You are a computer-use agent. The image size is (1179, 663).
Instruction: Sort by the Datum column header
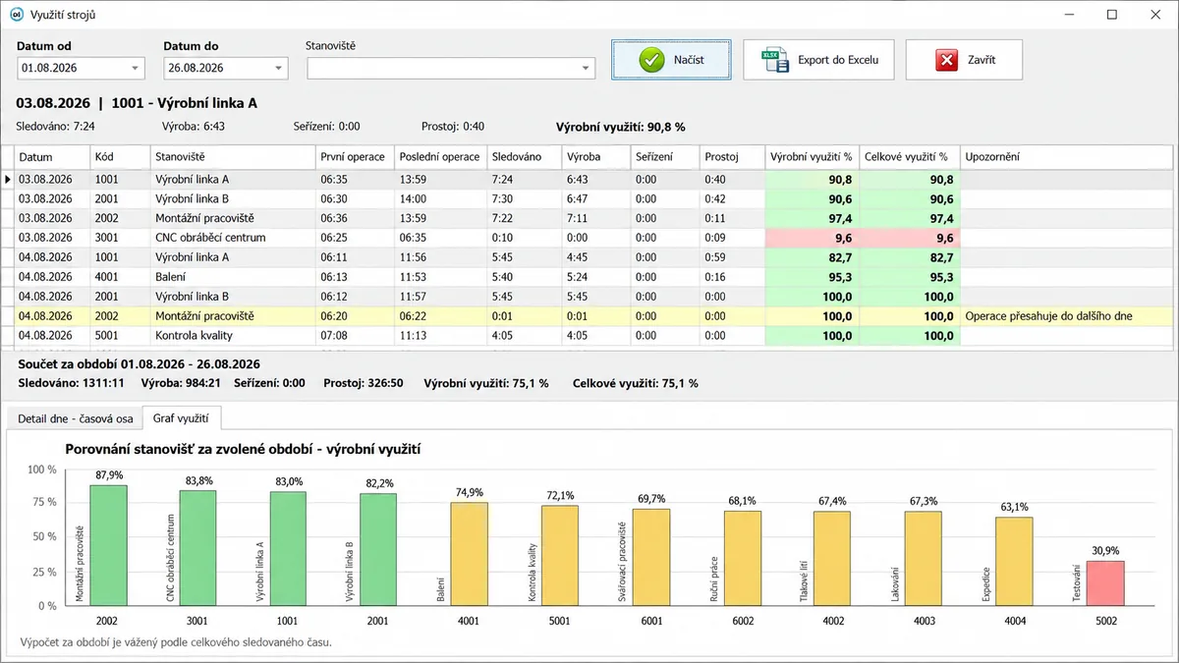(52, 157)
